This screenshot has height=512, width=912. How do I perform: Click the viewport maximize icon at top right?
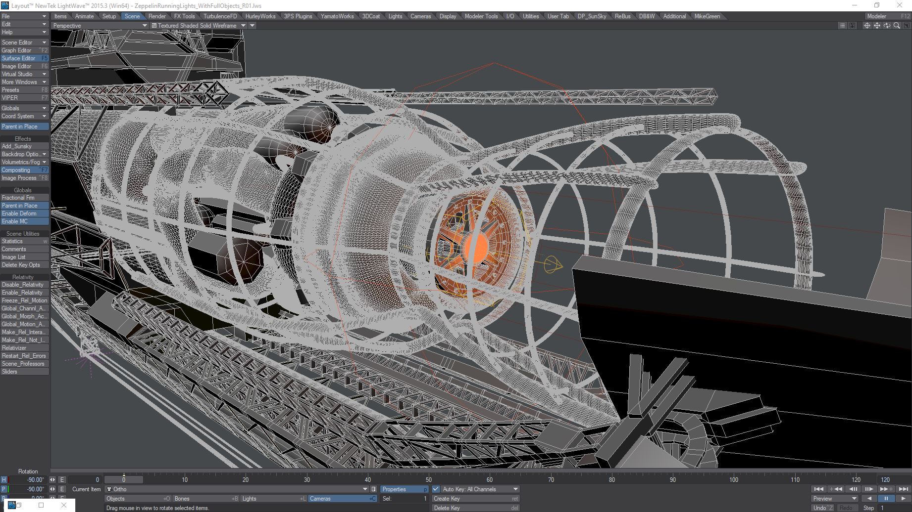click(x=906, y=26)
